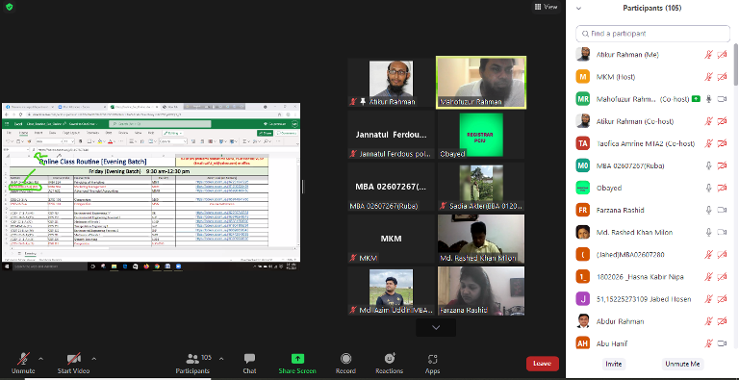Click the Invite button

click(x=613, y=364)
